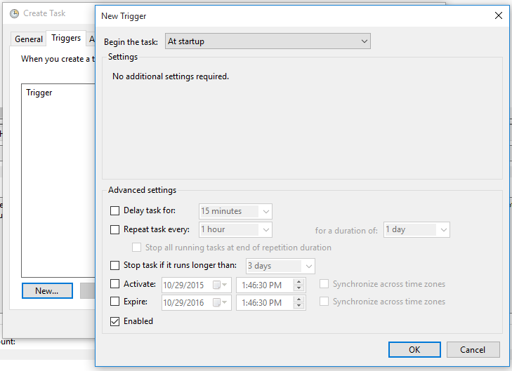Open the 3 days duration dropdown
Viewport: 512px width, 371px height.
(x=280, y=266)
